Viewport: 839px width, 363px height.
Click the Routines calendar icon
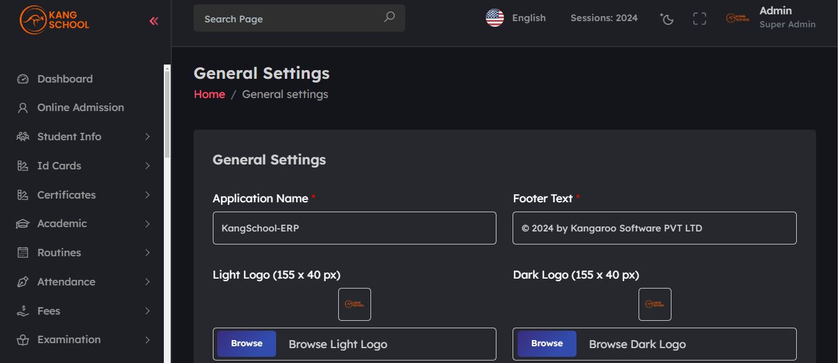[x=23, y=253]
